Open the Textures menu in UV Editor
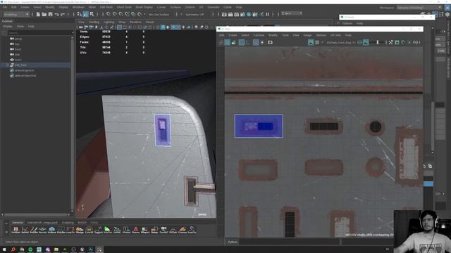The height and width of the screenshot is (253, 451). click(321, 35)
